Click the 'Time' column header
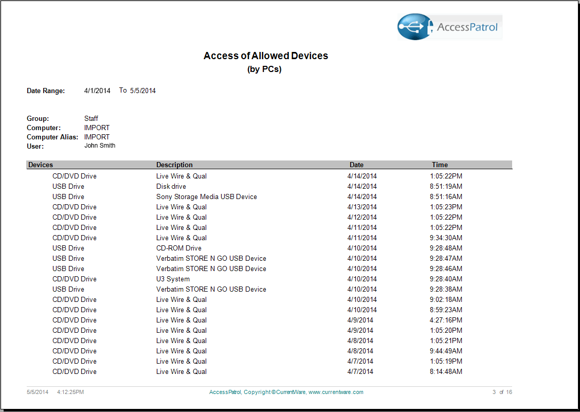Screen dimensions: 580x412 coord(440,165)
